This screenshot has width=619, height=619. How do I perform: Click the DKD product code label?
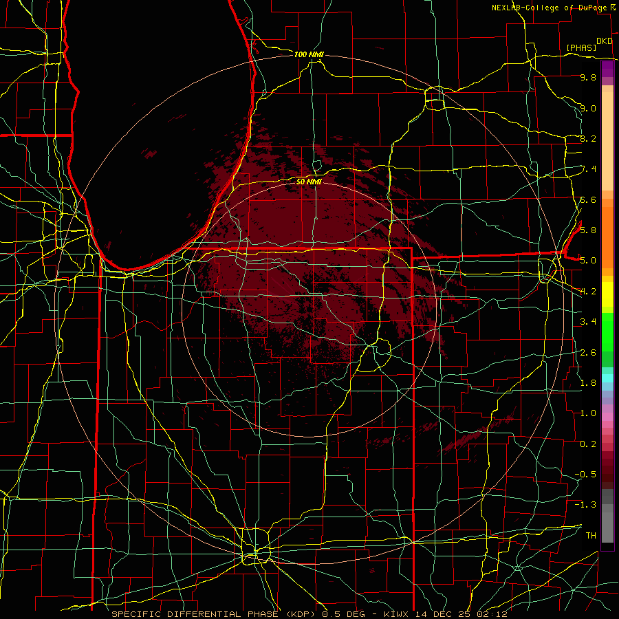[x=605, y=41]
